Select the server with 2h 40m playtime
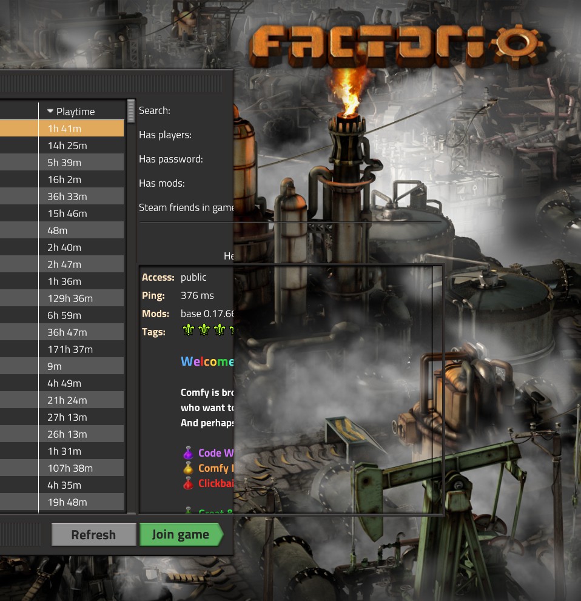 tap(62, 247)
